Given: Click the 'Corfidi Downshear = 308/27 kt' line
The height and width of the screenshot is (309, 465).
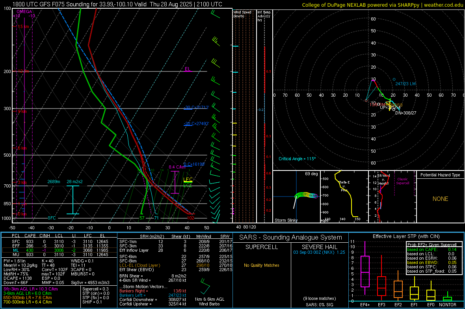Looking at the screenshot, I should [153, 300].
